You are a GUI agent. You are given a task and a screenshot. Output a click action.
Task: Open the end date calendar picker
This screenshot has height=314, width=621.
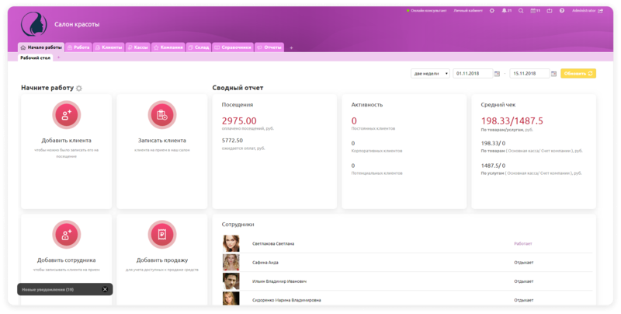(553, 74)
